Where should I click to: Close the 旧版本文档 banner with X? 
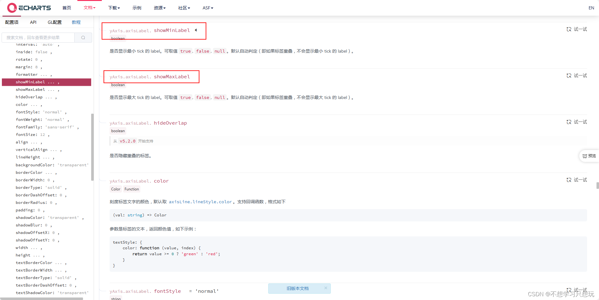click(x=326, y=288)
